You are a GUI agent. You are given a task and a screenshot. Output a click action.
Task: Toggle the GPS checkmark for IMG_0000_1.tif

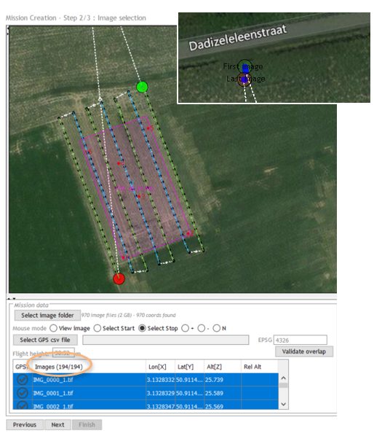[23, 380]
